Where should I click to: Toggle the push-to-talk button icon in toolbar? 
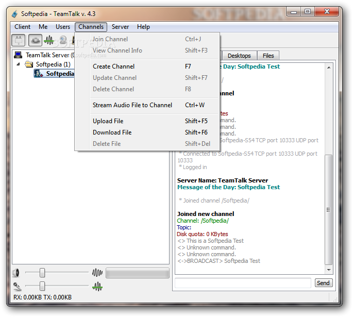[x=35, y=40]
